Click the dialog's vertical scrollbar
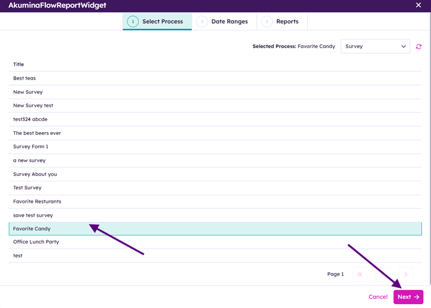Viewport: 431px width, 308px height. click(x=430, y=149)
